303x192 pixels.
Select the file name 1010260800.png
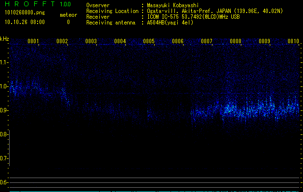[x=25, y=13]
